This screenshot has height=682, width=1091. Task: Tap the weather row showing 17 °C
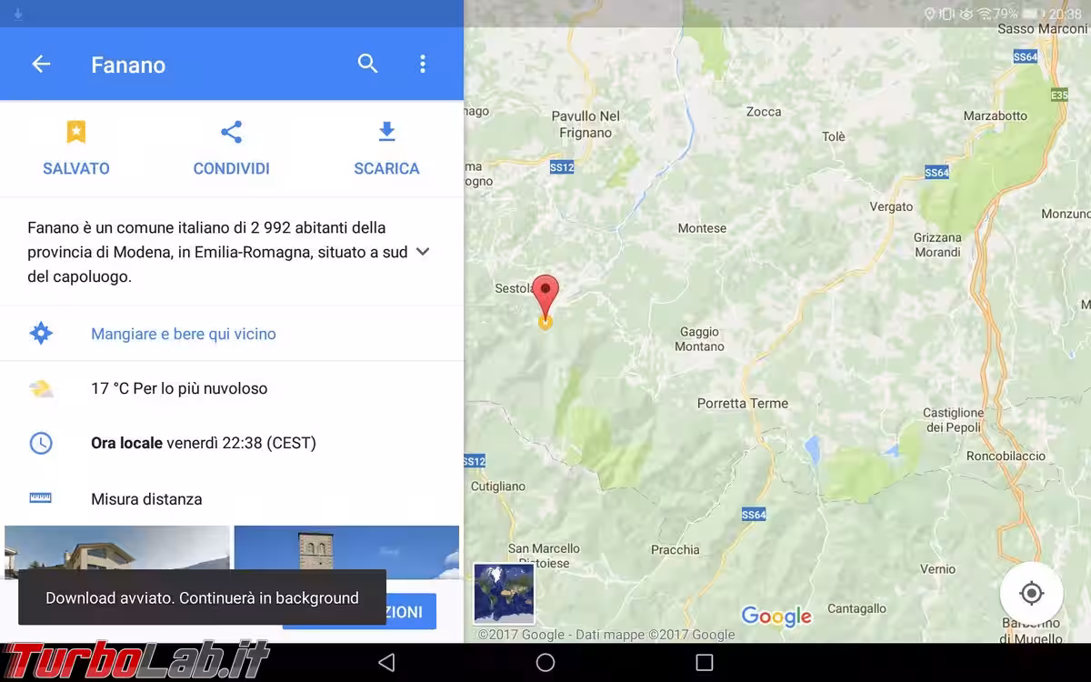click(232, 388)
